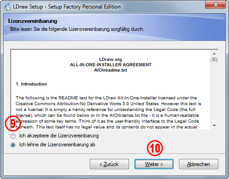
Task: Click the license text scrollbar down arrow
Action: coord(214,126)
